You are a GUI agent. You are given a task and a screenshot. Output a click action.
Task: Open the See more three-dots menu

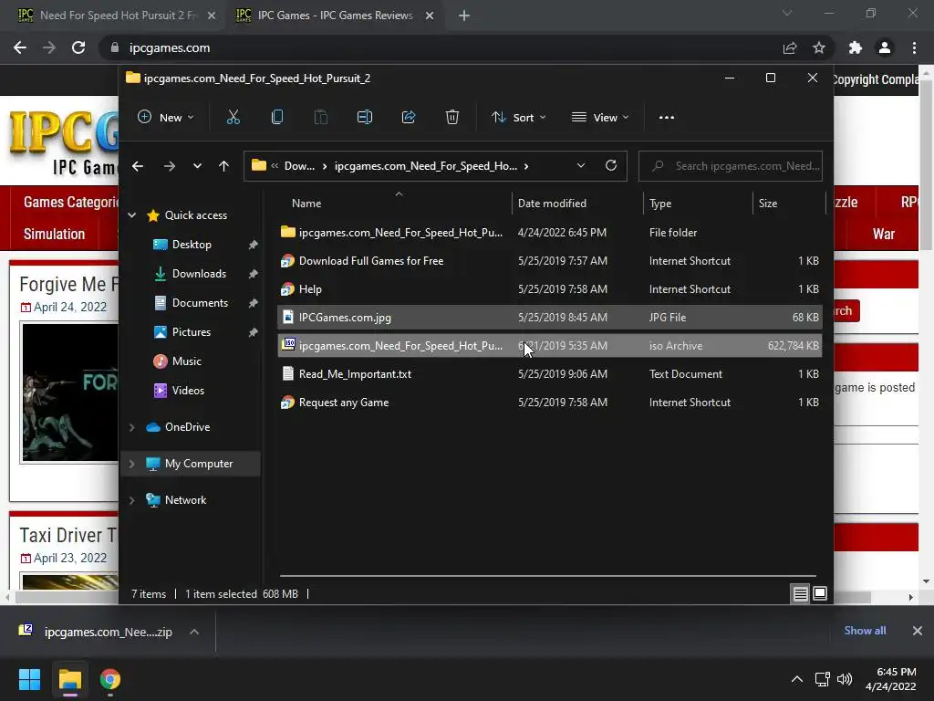(x=667, y=118)
